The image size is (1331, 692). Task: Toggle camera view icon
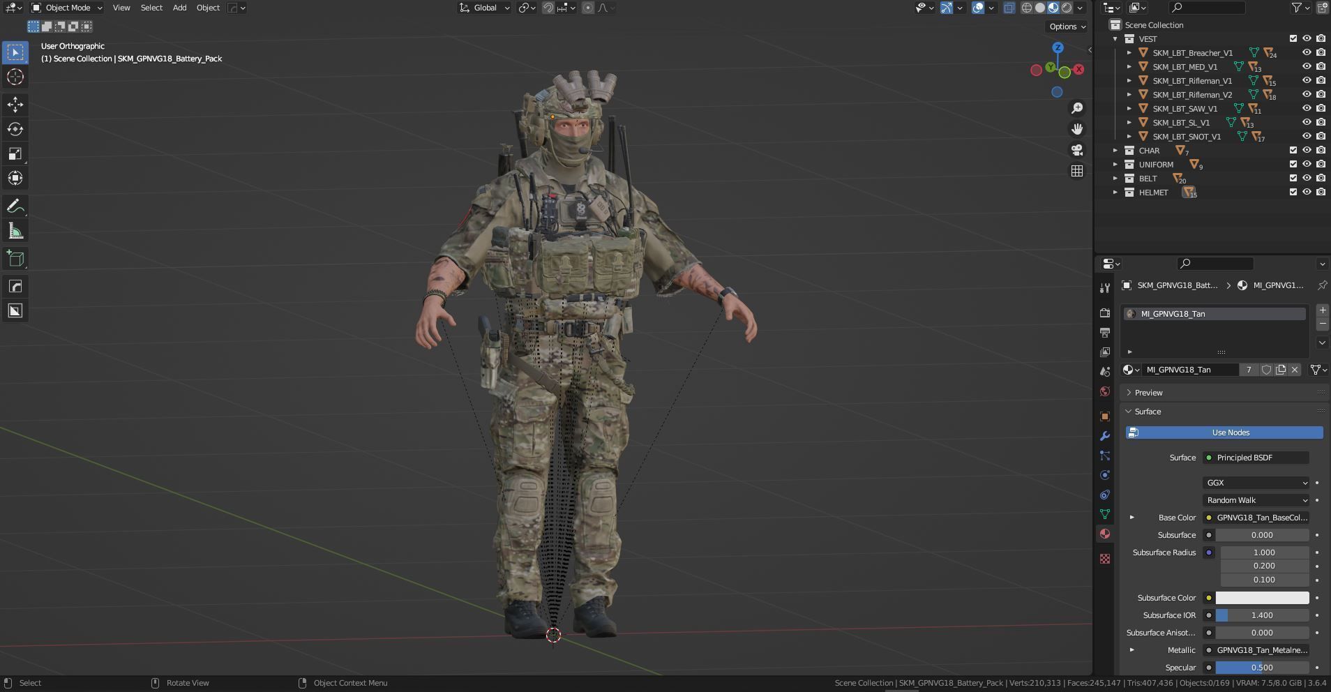click(1077, 150)
